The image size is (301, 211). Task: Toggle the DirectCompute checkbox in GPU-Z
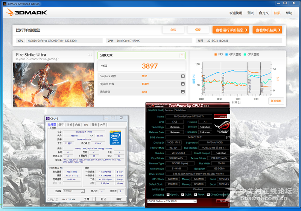(x=208, y=195)
